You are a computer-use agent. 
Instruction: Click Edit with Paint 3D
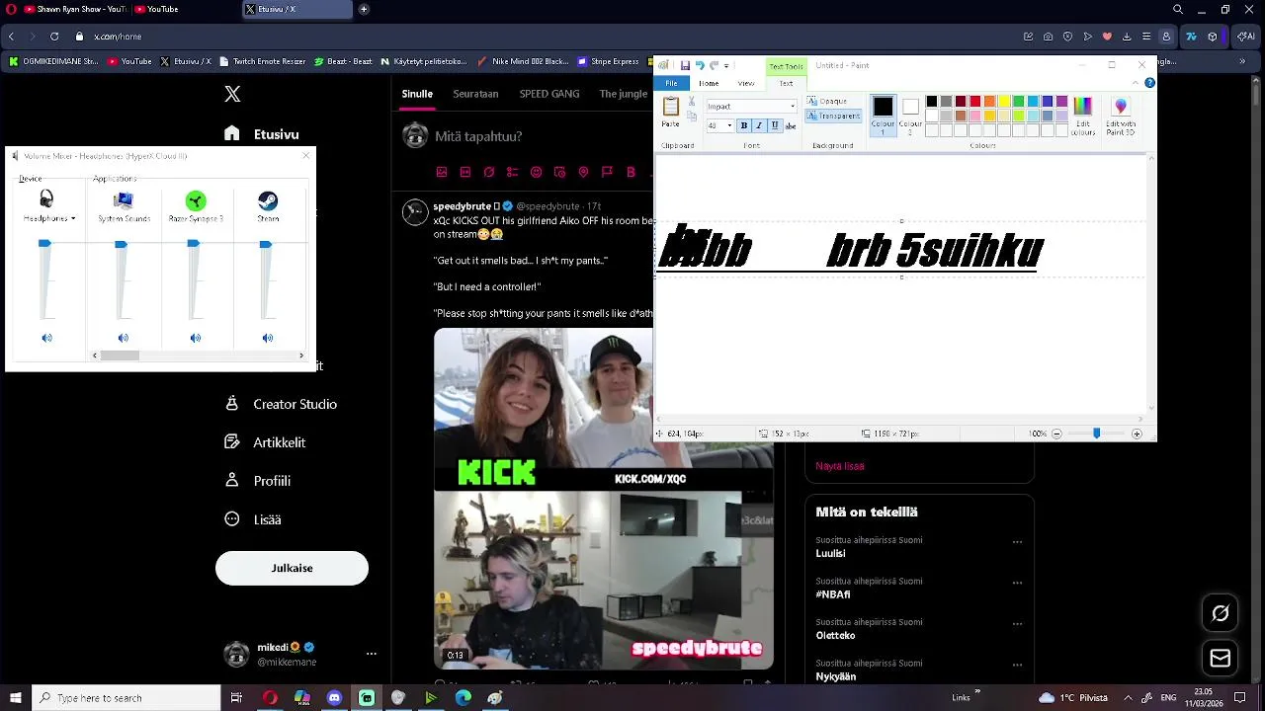tap(1121, 116)
